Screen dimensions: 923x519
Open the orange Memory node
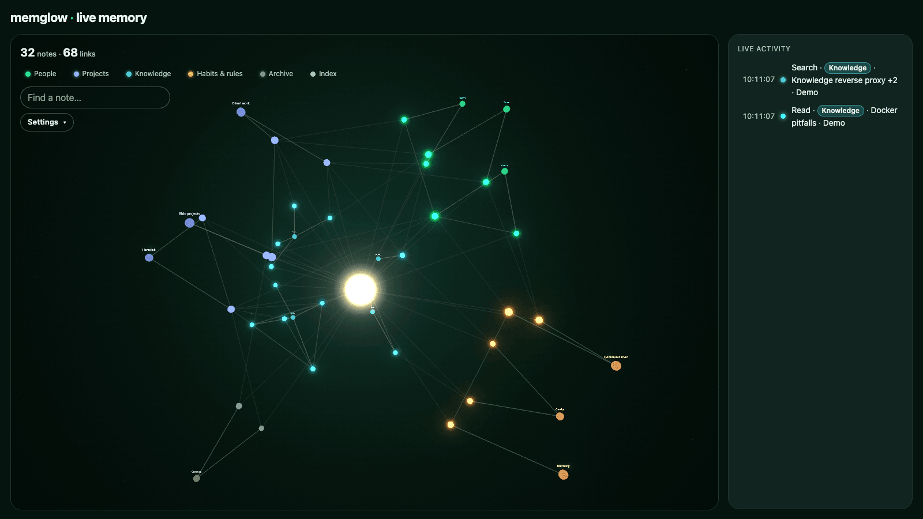[x=564, y=475]
